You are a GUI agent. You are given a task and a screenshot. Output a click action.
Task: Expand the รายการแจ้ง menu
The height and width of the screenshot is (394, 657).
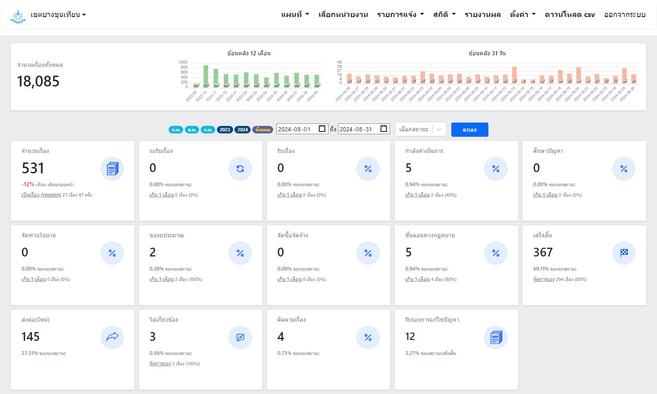(400, 15)
